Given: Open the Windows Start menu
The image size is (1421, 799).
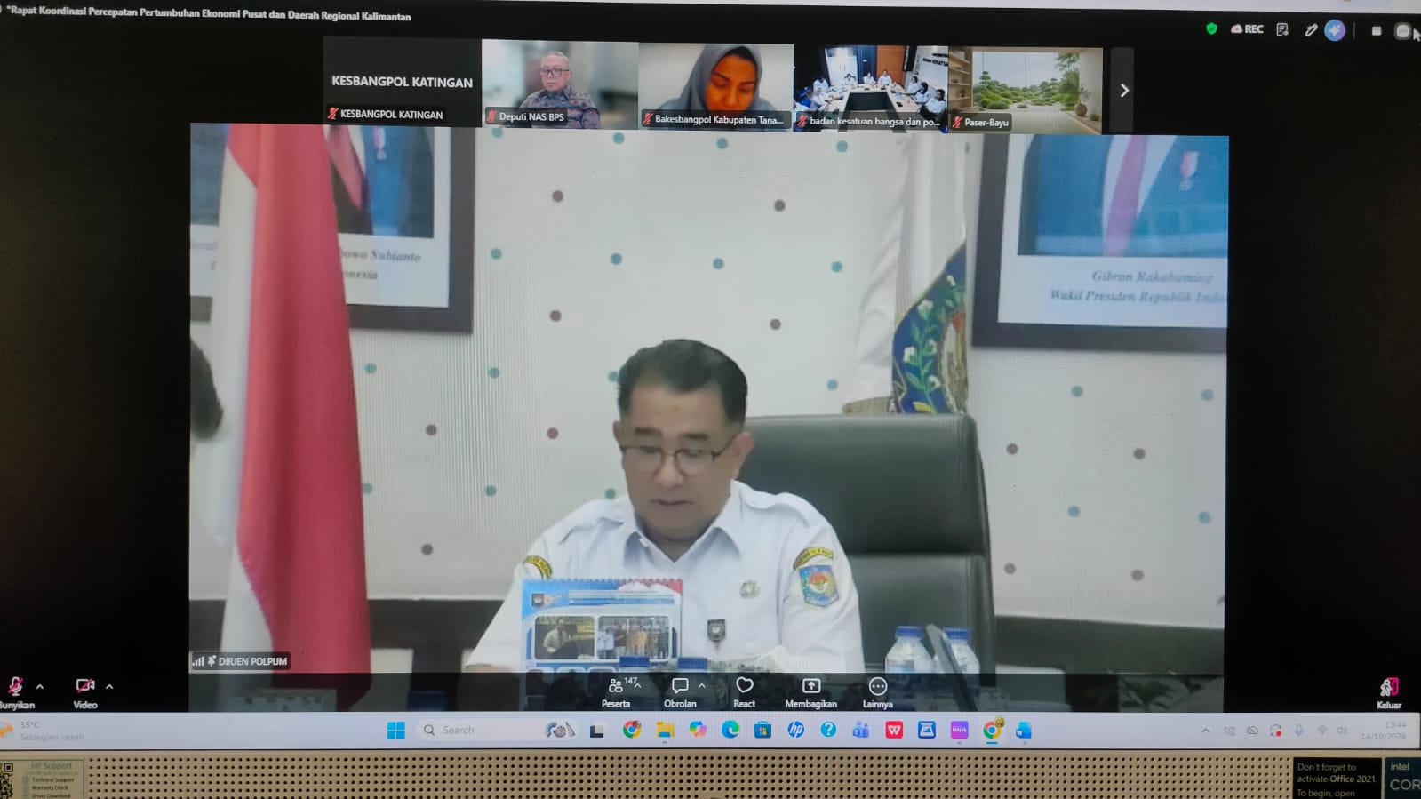Looking at the screenshot, I should click(x=396, y=731).
